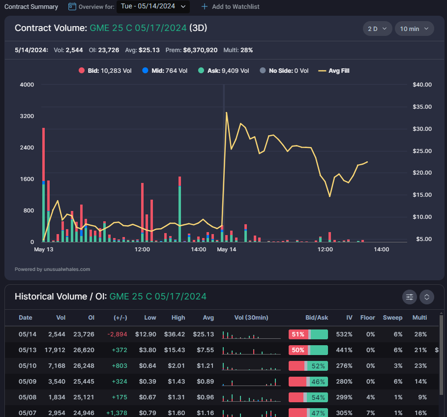Viewport: 447px width, 417px height.
Task: Click the plus icon for Add to Watchlist
Action: click(x=205, y=6)
